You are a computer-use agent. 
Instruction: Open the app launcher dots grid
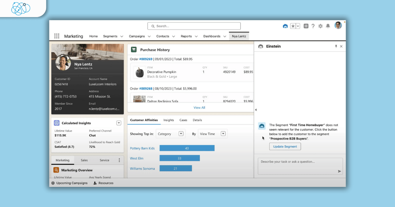pyautogui.click(x=57, y=36)
